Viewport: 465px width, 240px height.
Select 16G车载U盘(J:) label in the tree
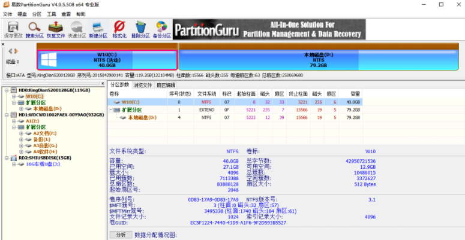pos(43,164)
